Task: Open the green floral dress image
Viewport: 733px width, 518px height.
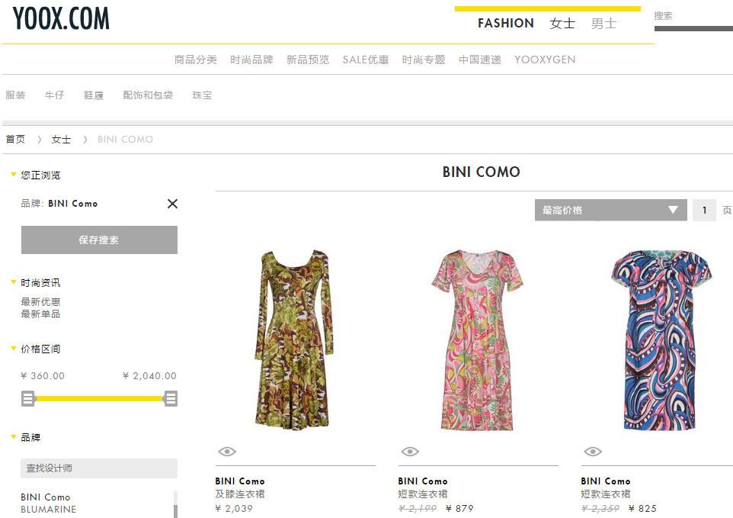Action: [295, 339]
